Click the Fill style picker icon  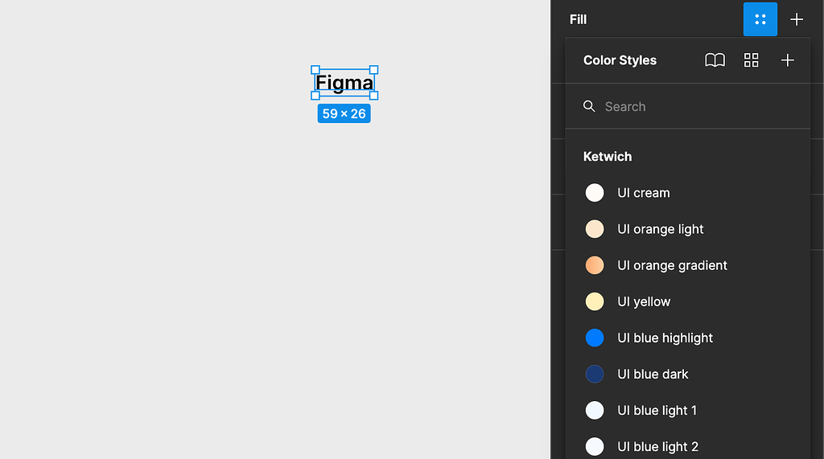(760, 19)
